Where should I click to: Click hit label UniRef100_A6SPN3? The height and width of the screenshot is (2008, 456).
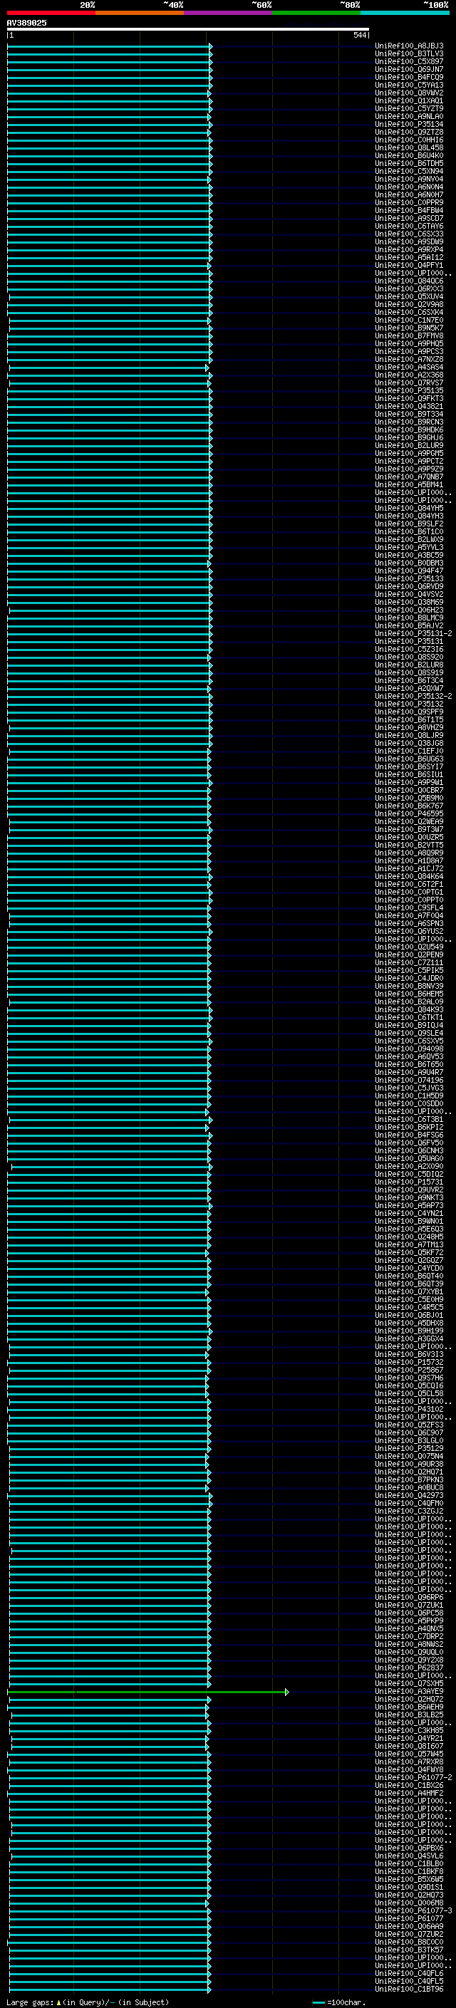pos(408,924)
